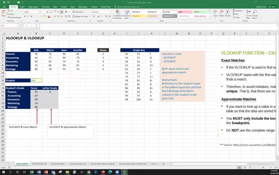Save the workbook from Quick Access Toolbar
The height and width of the screenshot is (175, 279).
pyautogui.click(x=4, y=2)
